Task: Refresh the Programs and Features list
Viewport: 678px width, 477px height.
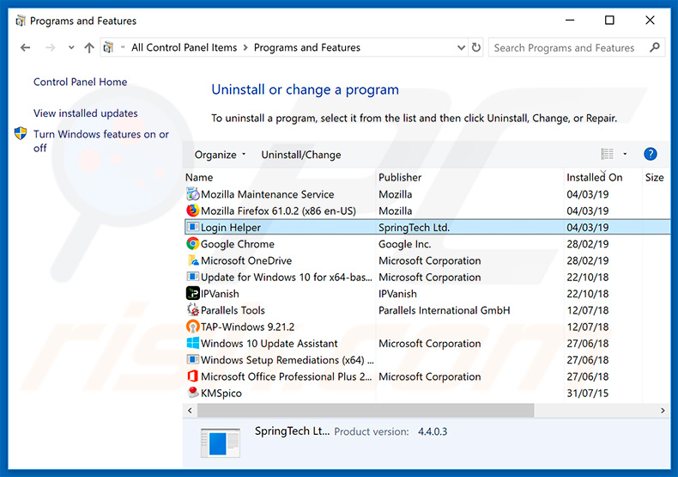Action: 476,47
